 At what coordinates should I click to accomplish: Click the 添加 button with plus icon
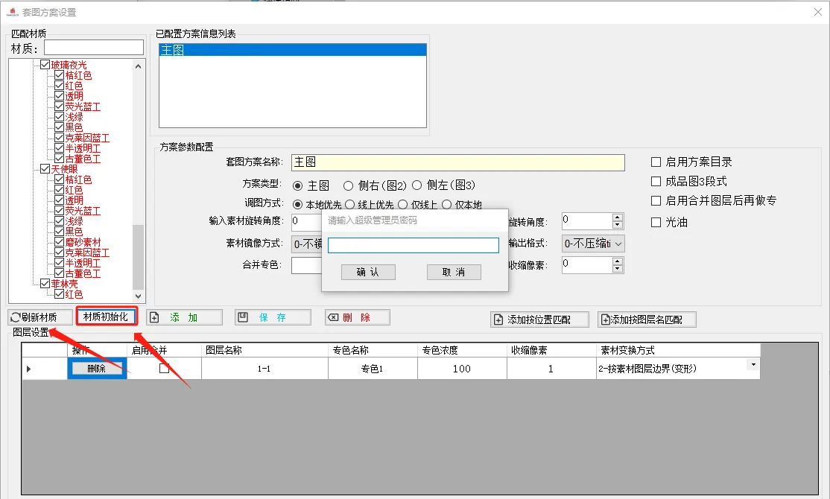click(x=184, y=317)
